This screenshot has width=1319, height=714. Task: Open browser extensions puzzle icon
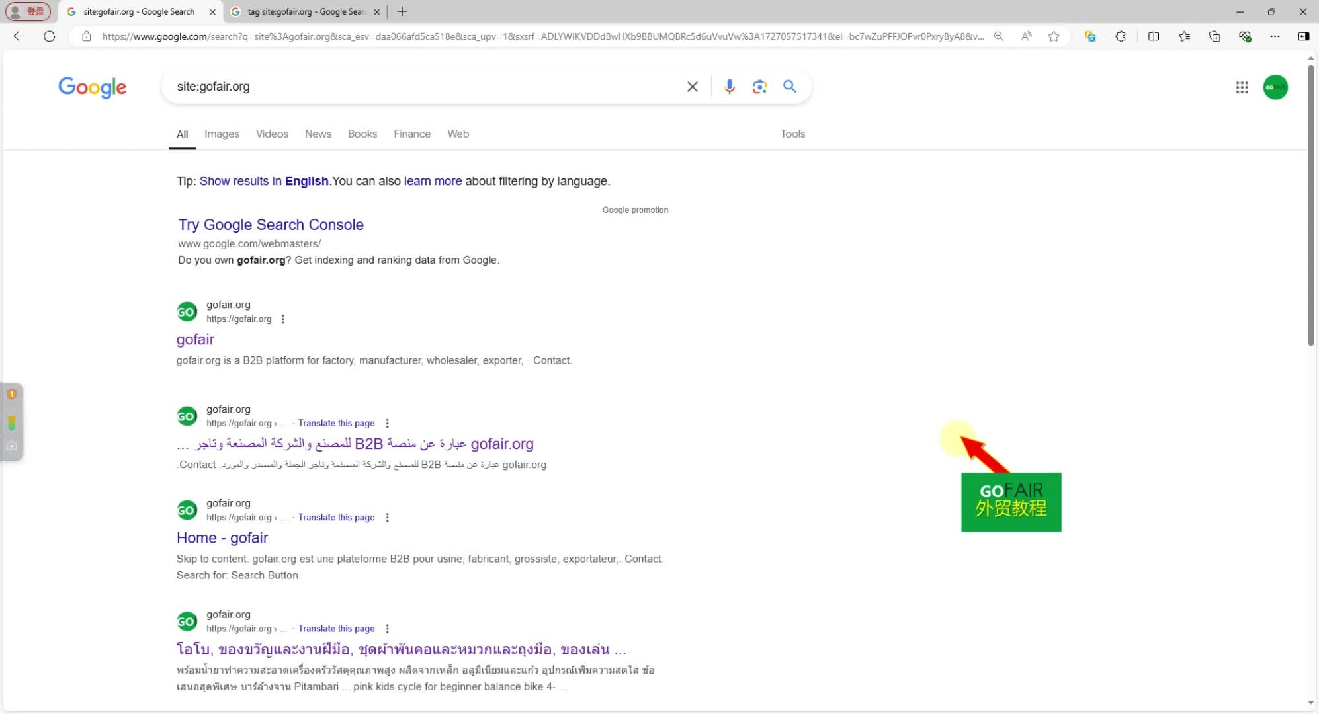click(1121, 36)
